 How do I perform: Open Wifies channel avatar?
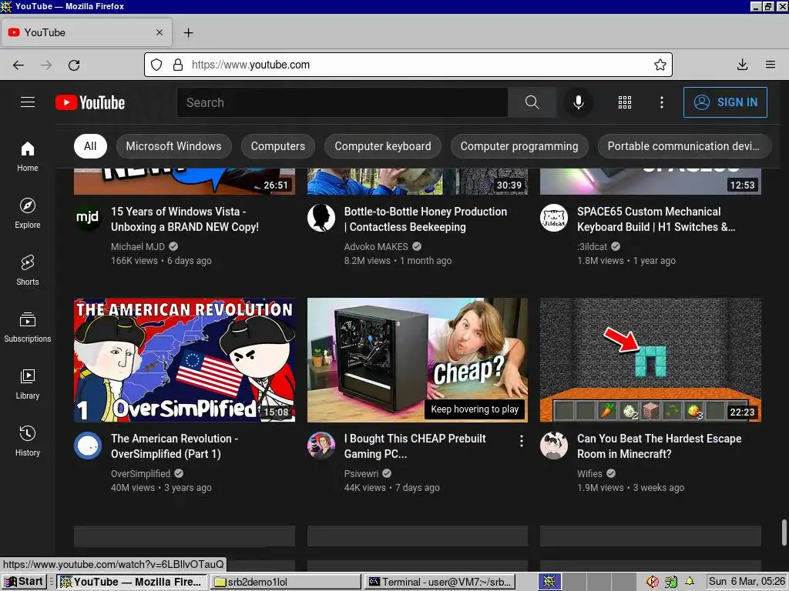pyautogui.click(x=553, y=446)
